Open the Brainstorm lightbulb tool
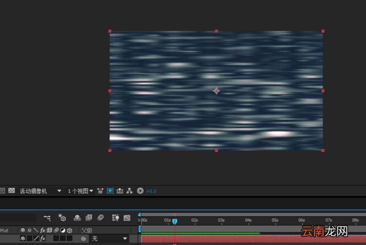The image size is (366, 245). coord(115,218)
